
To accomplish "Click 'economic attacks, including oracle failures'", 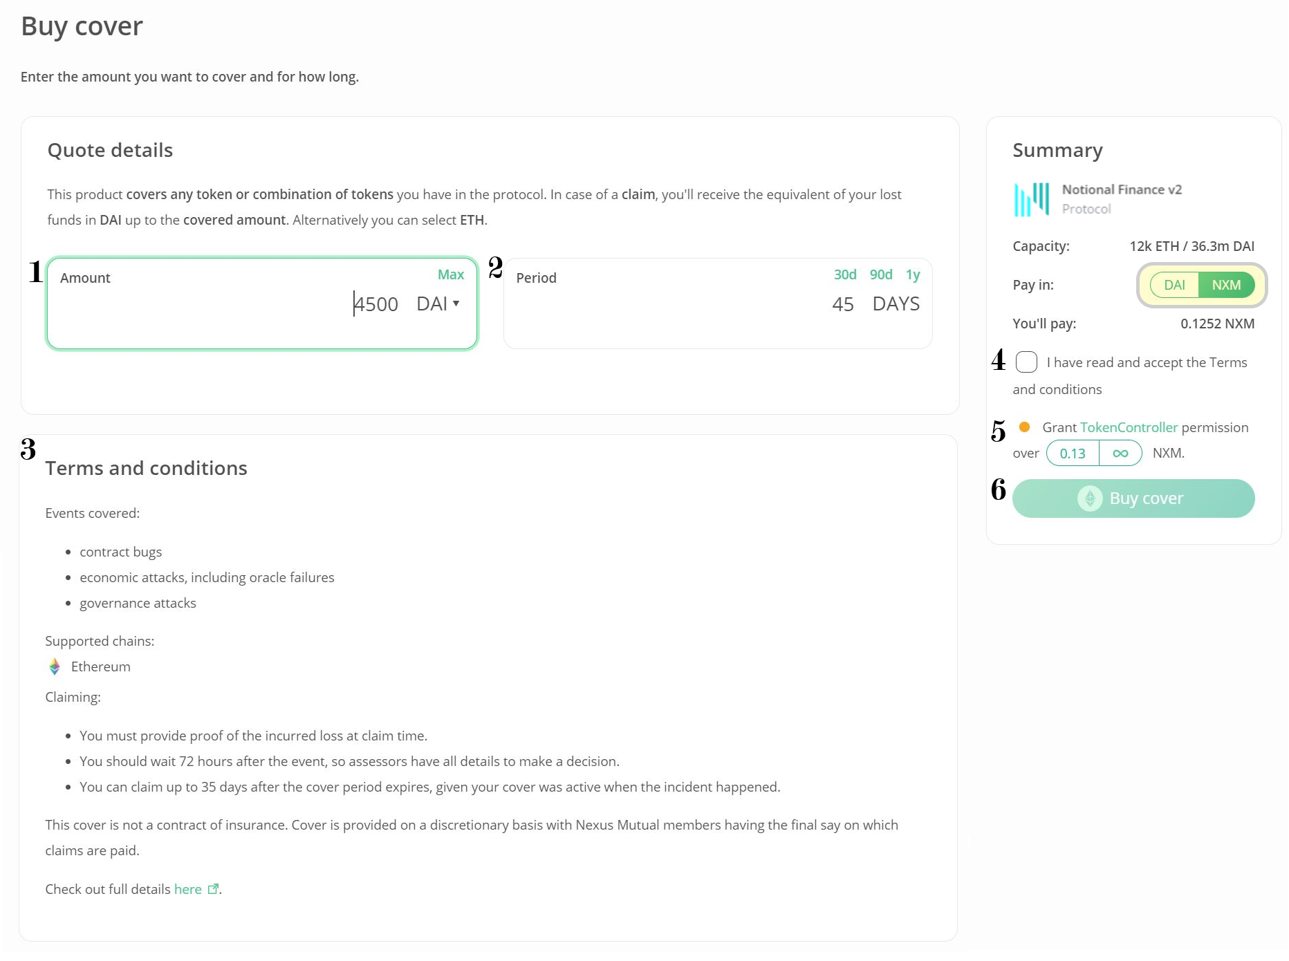I will tap(207, 577).
